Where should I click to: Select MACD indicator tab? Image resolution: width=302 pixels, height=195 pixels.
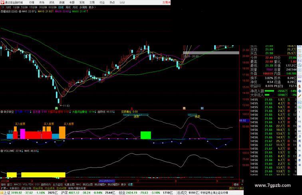click(17, 185)
